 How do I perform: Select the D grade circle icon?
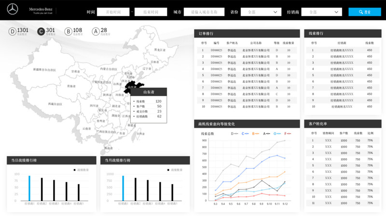(12, 32)
